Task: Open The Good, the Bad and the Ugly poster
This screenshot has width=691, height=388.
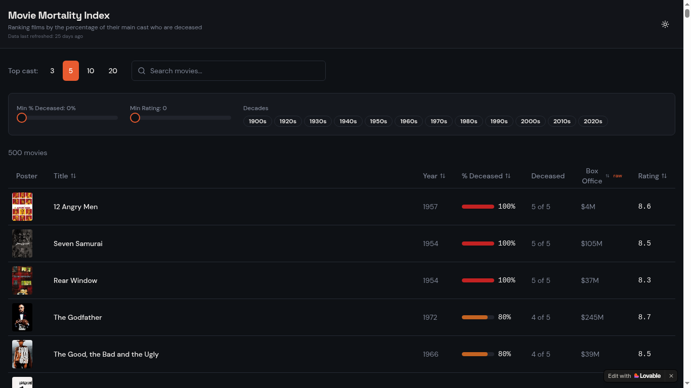Action: 22,354
